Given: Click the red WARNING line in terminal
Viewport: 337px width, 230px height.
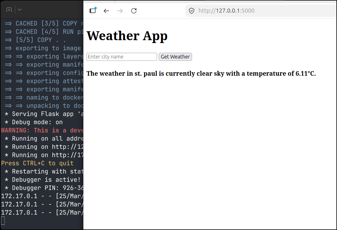Looking at the screenshot, I should 42,130.
